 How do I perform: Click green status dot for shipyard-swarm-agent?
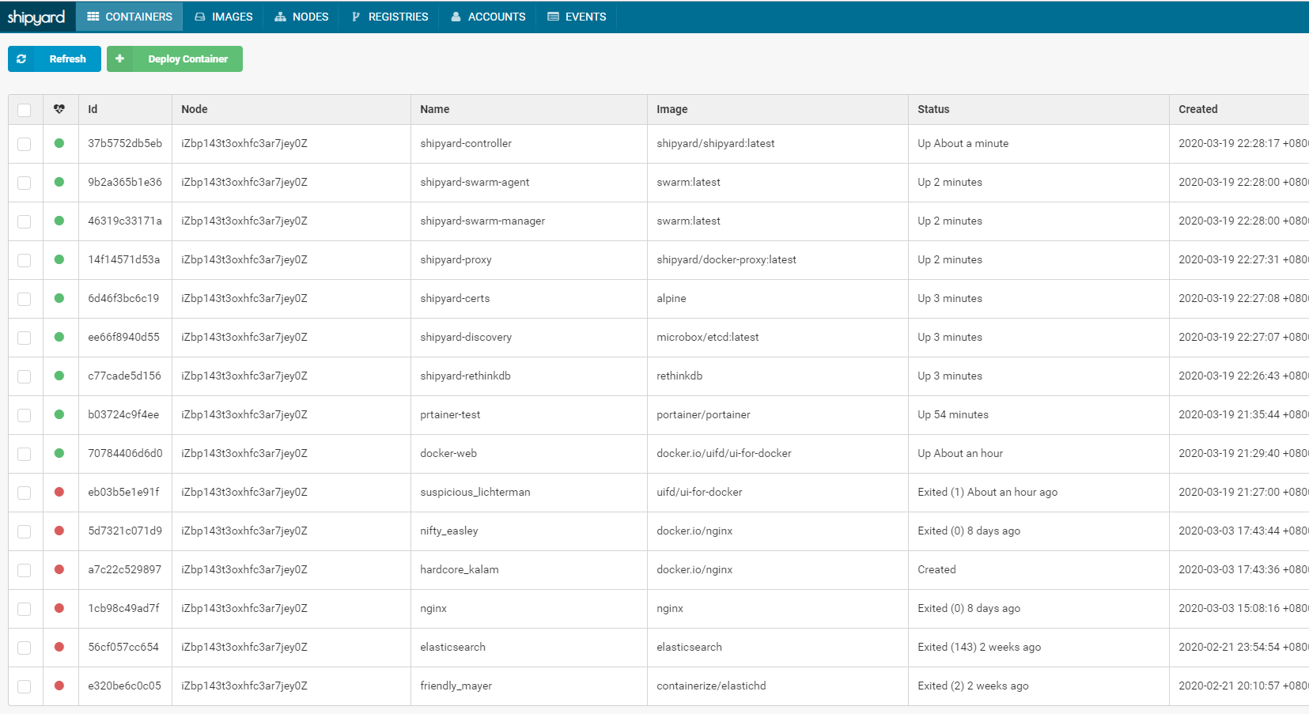(x=59, y=182)
